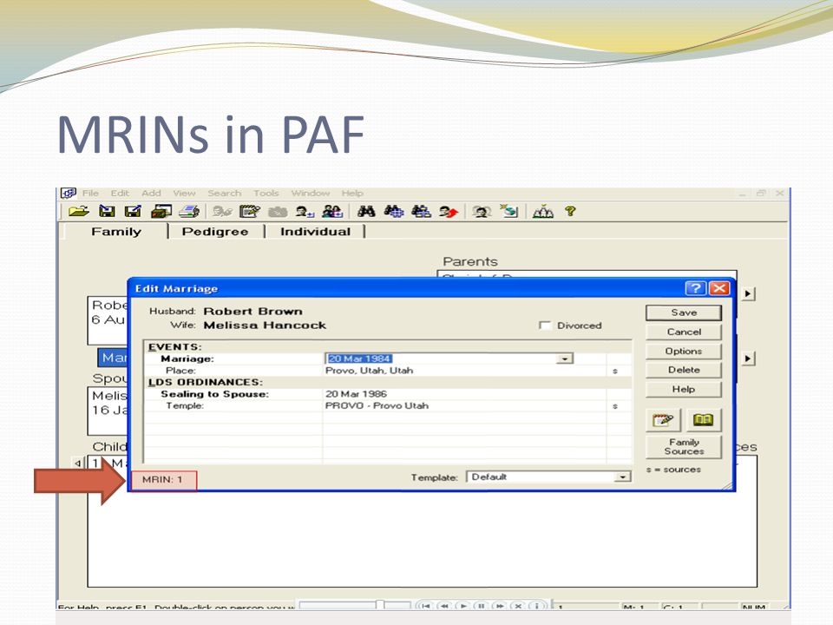Click the Options button
833x625 pixels.
pyautogui.click(x=684, y=351)
